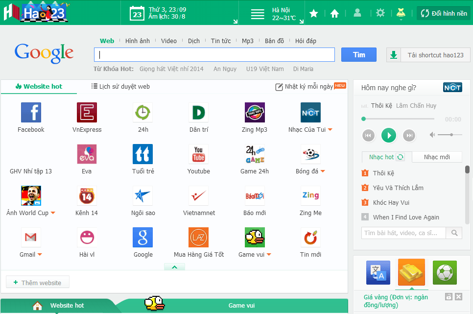This screenshot has height=314, width=473.
Task: Open the soccer ball tool icon
Action: pos(445,273)
